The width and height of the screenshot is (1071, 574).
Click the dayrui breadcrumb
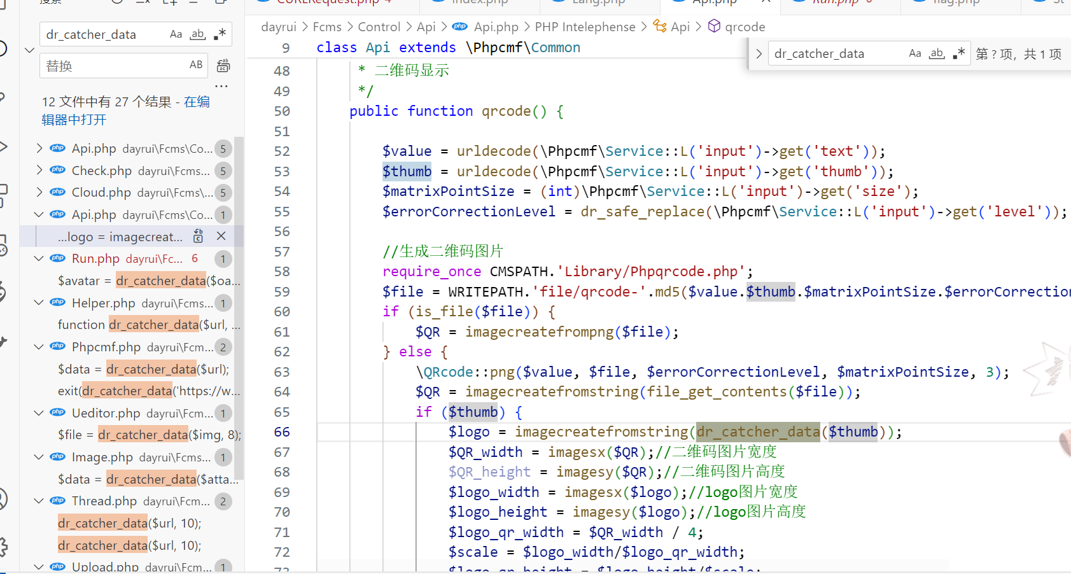[279, 27]
